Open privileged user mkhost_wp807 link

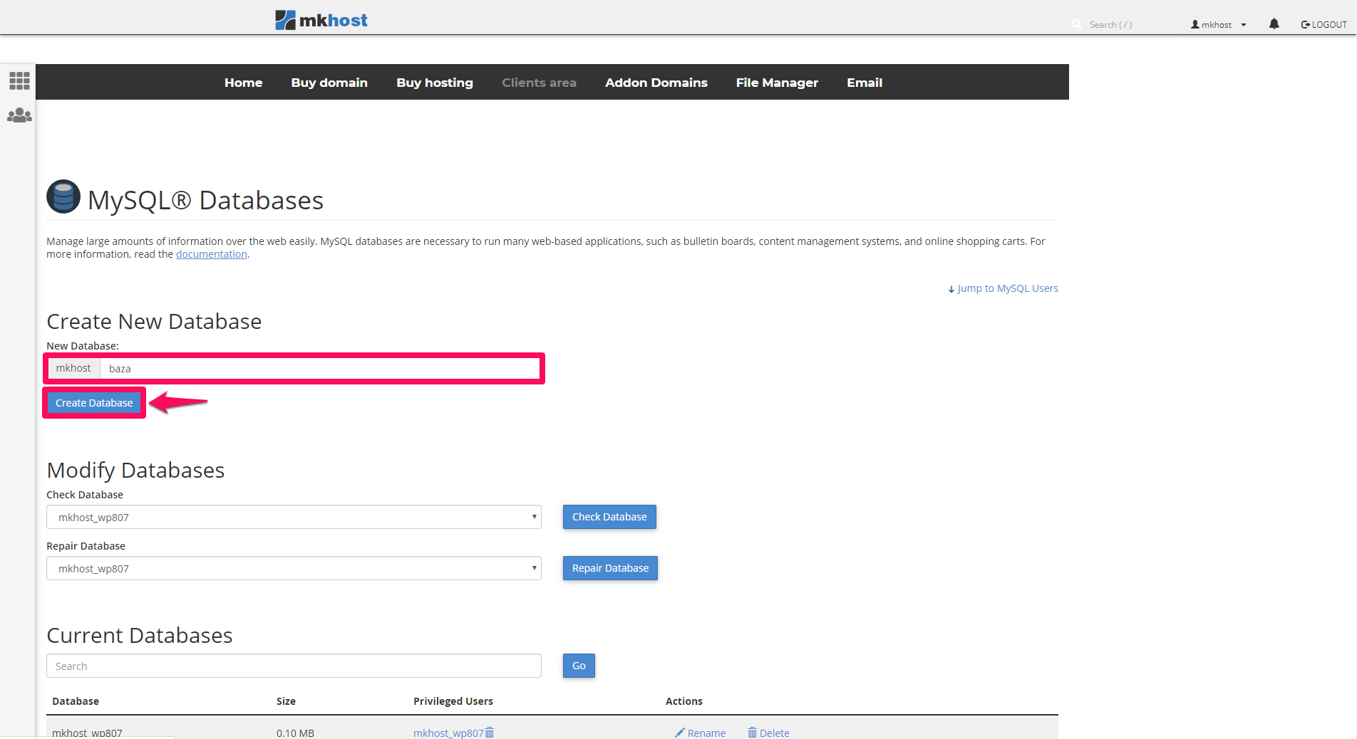(448, 733)
